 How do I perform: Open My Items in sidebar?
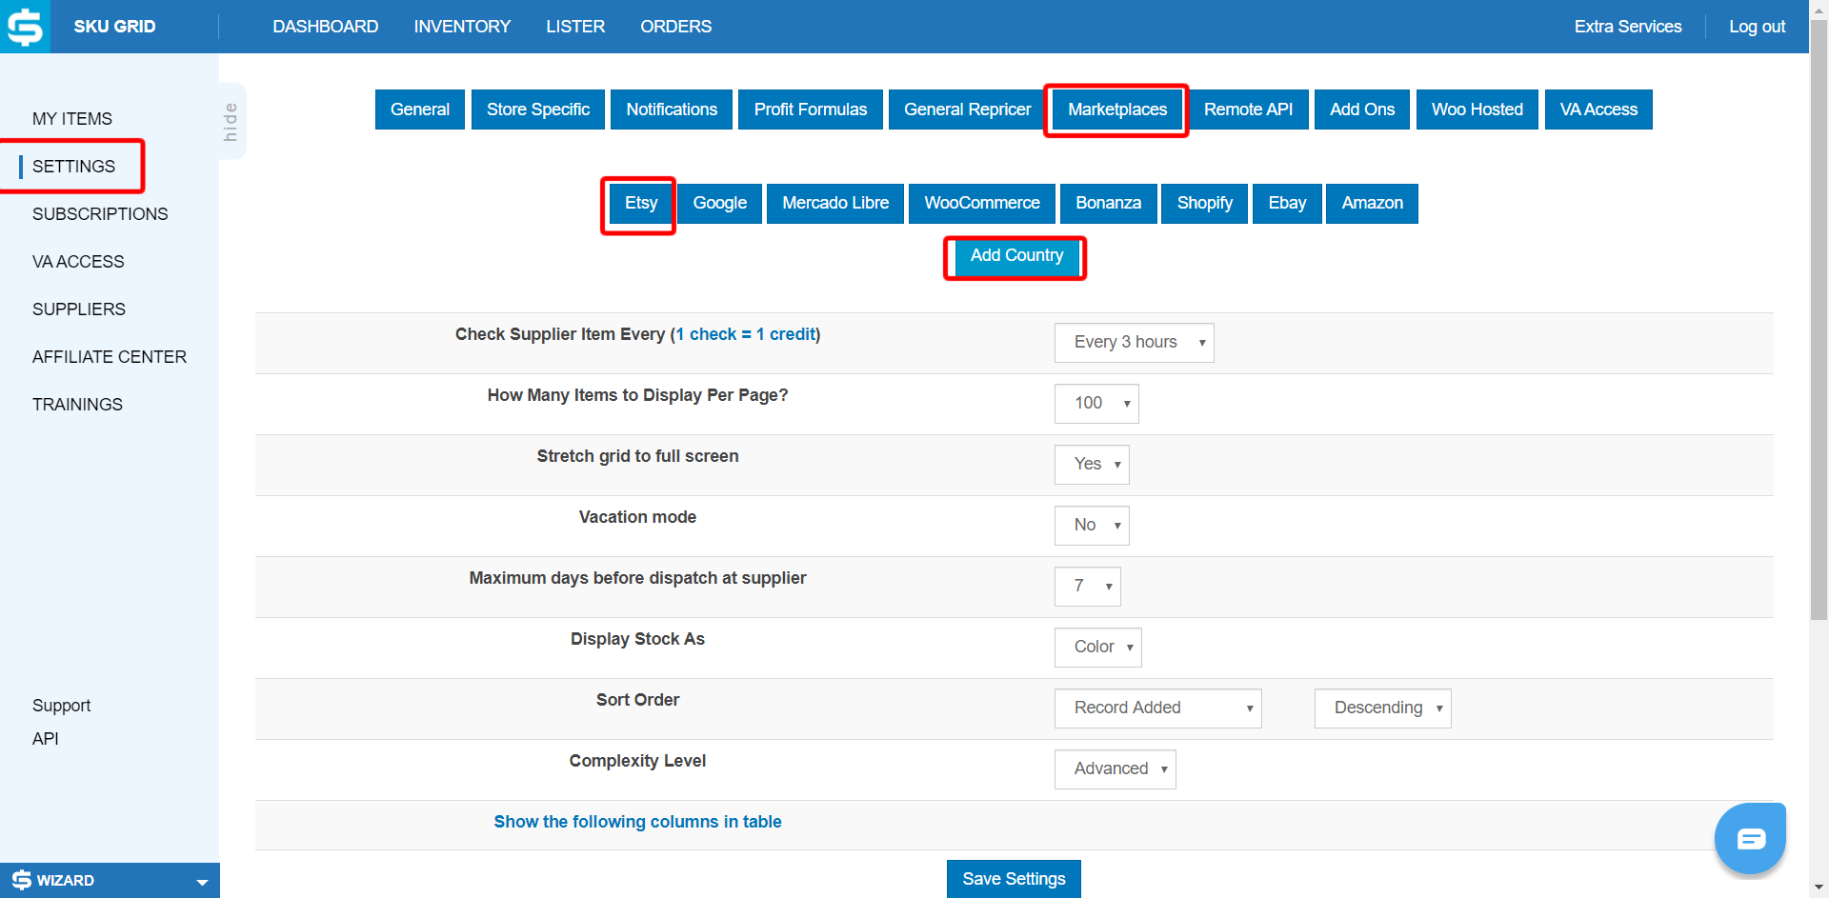(72, 119)
